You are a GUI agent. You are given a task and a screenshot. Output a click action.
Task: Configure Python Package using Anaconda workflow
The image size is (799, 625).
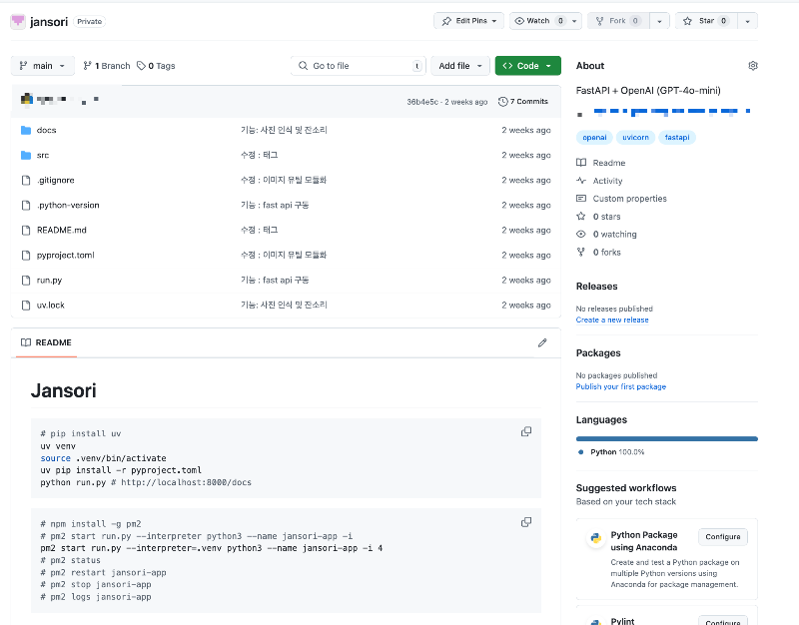tap(722, 537)
